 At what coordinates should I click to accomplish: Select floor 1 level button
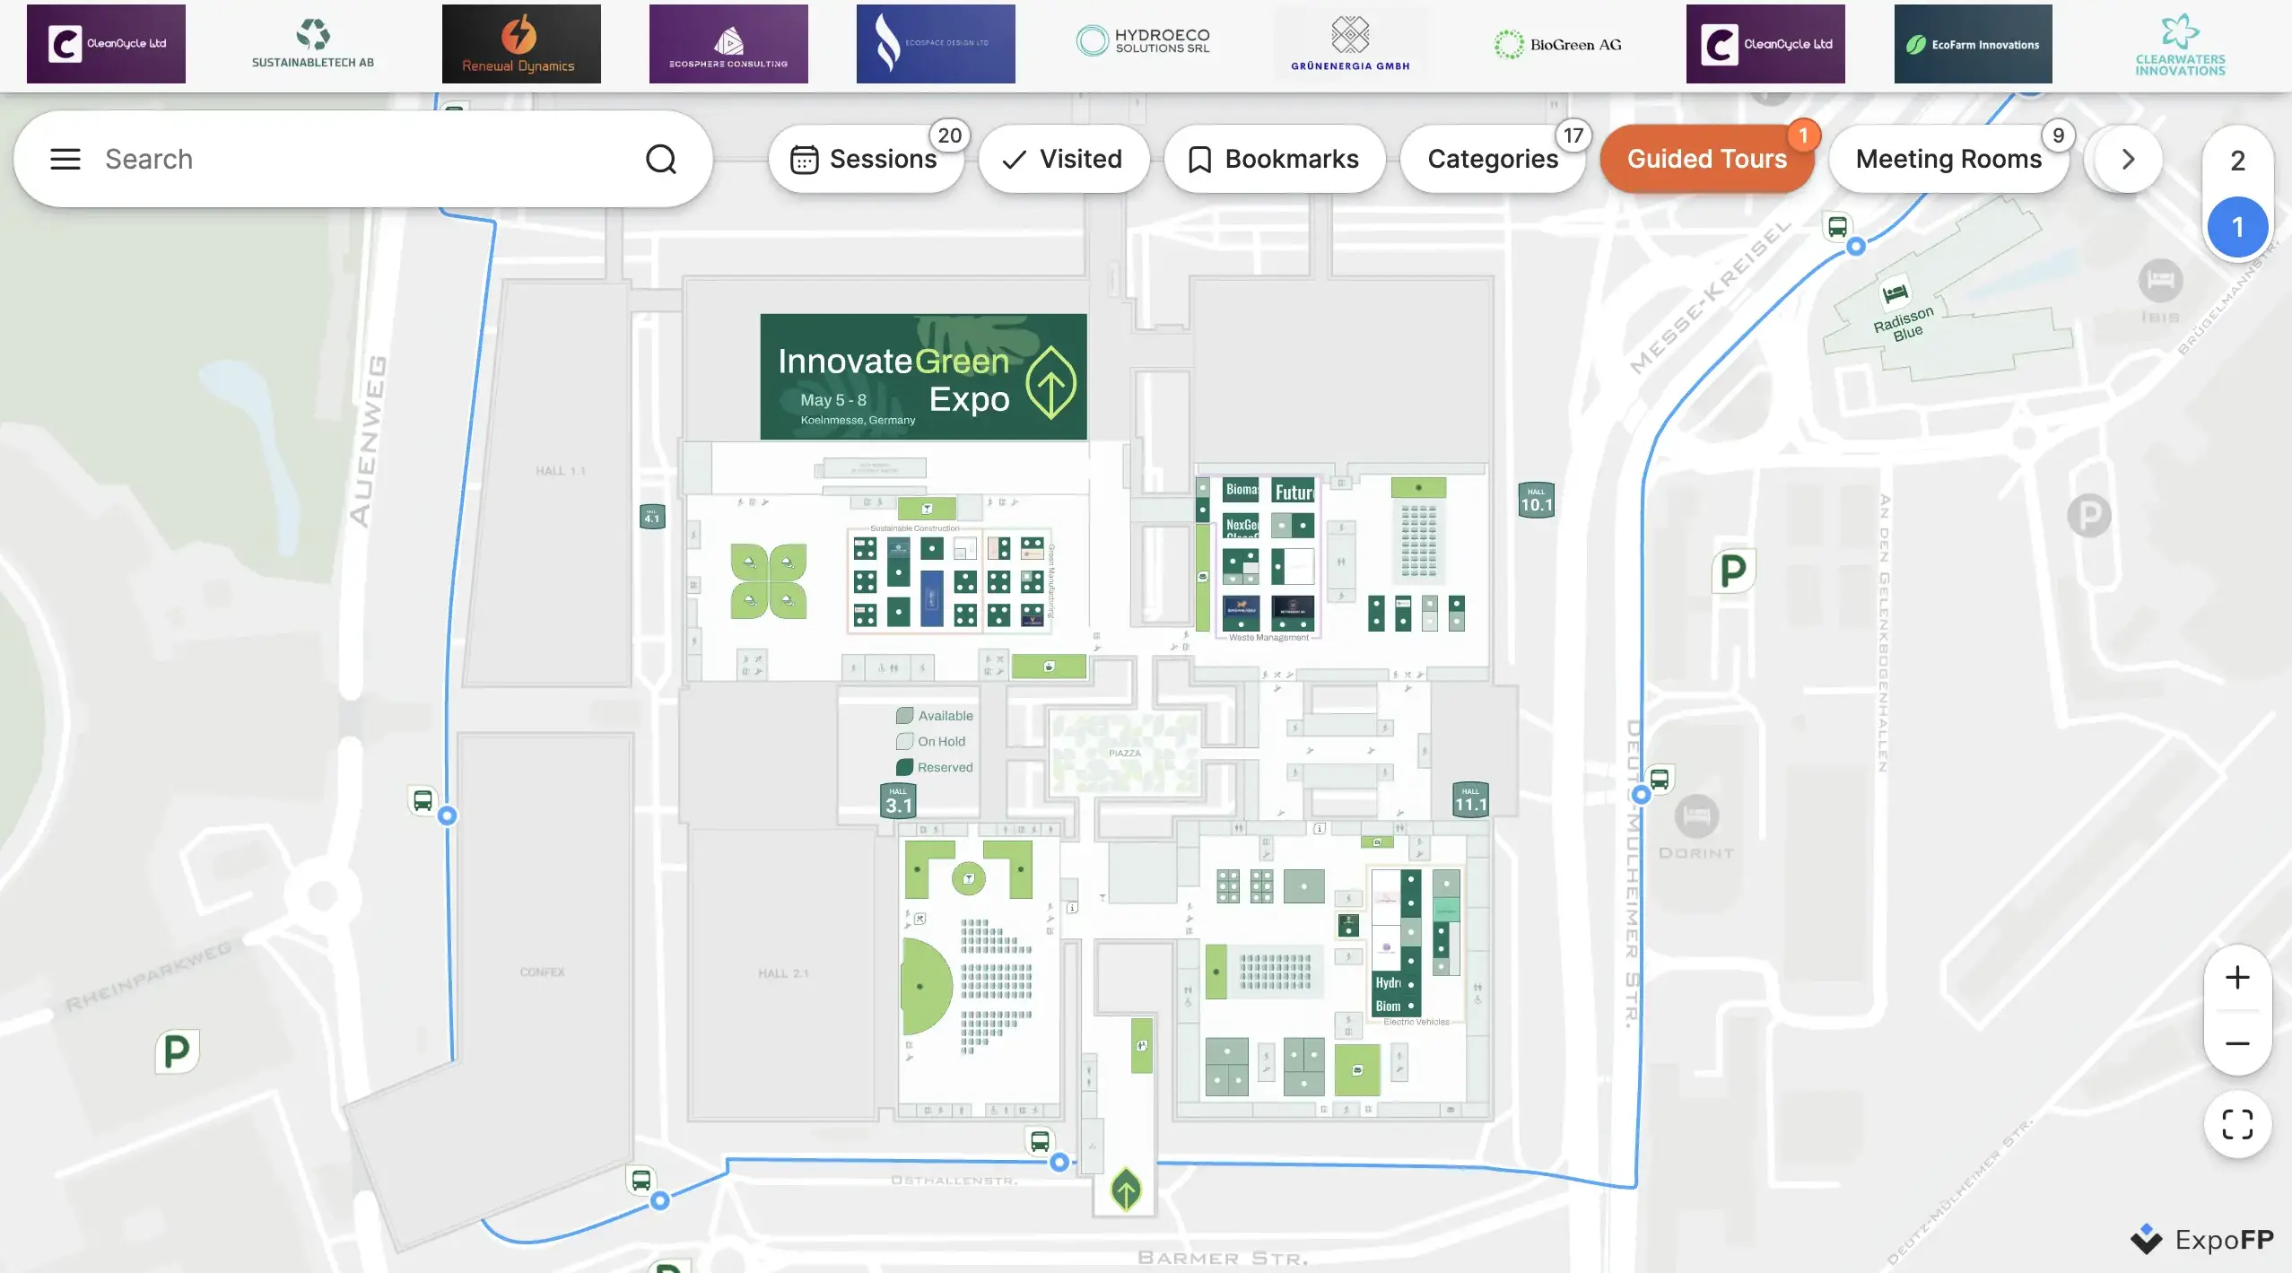[2237, 227]
